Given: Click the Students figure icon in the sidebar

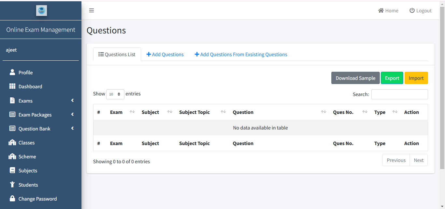Looking at the screenshot, I should (12, 185).
